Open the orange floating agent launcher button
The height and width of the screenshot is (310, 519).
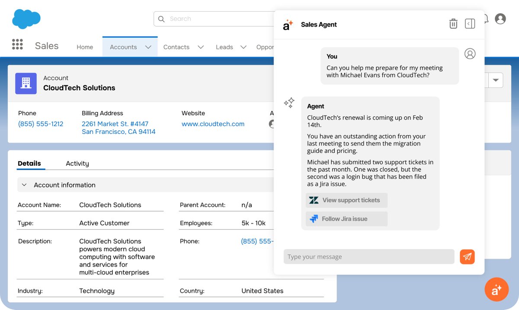click(x=497, y=289)
